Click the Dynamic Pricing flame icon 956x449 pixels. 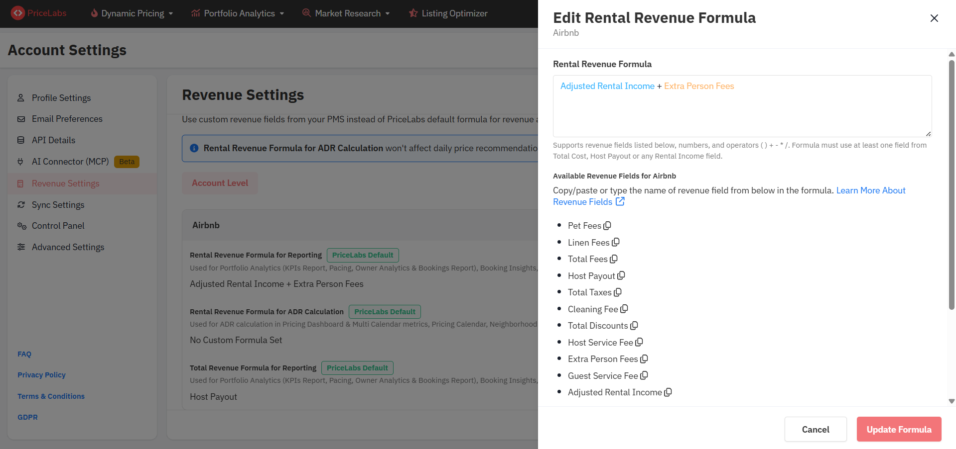(x=94, y=13)
